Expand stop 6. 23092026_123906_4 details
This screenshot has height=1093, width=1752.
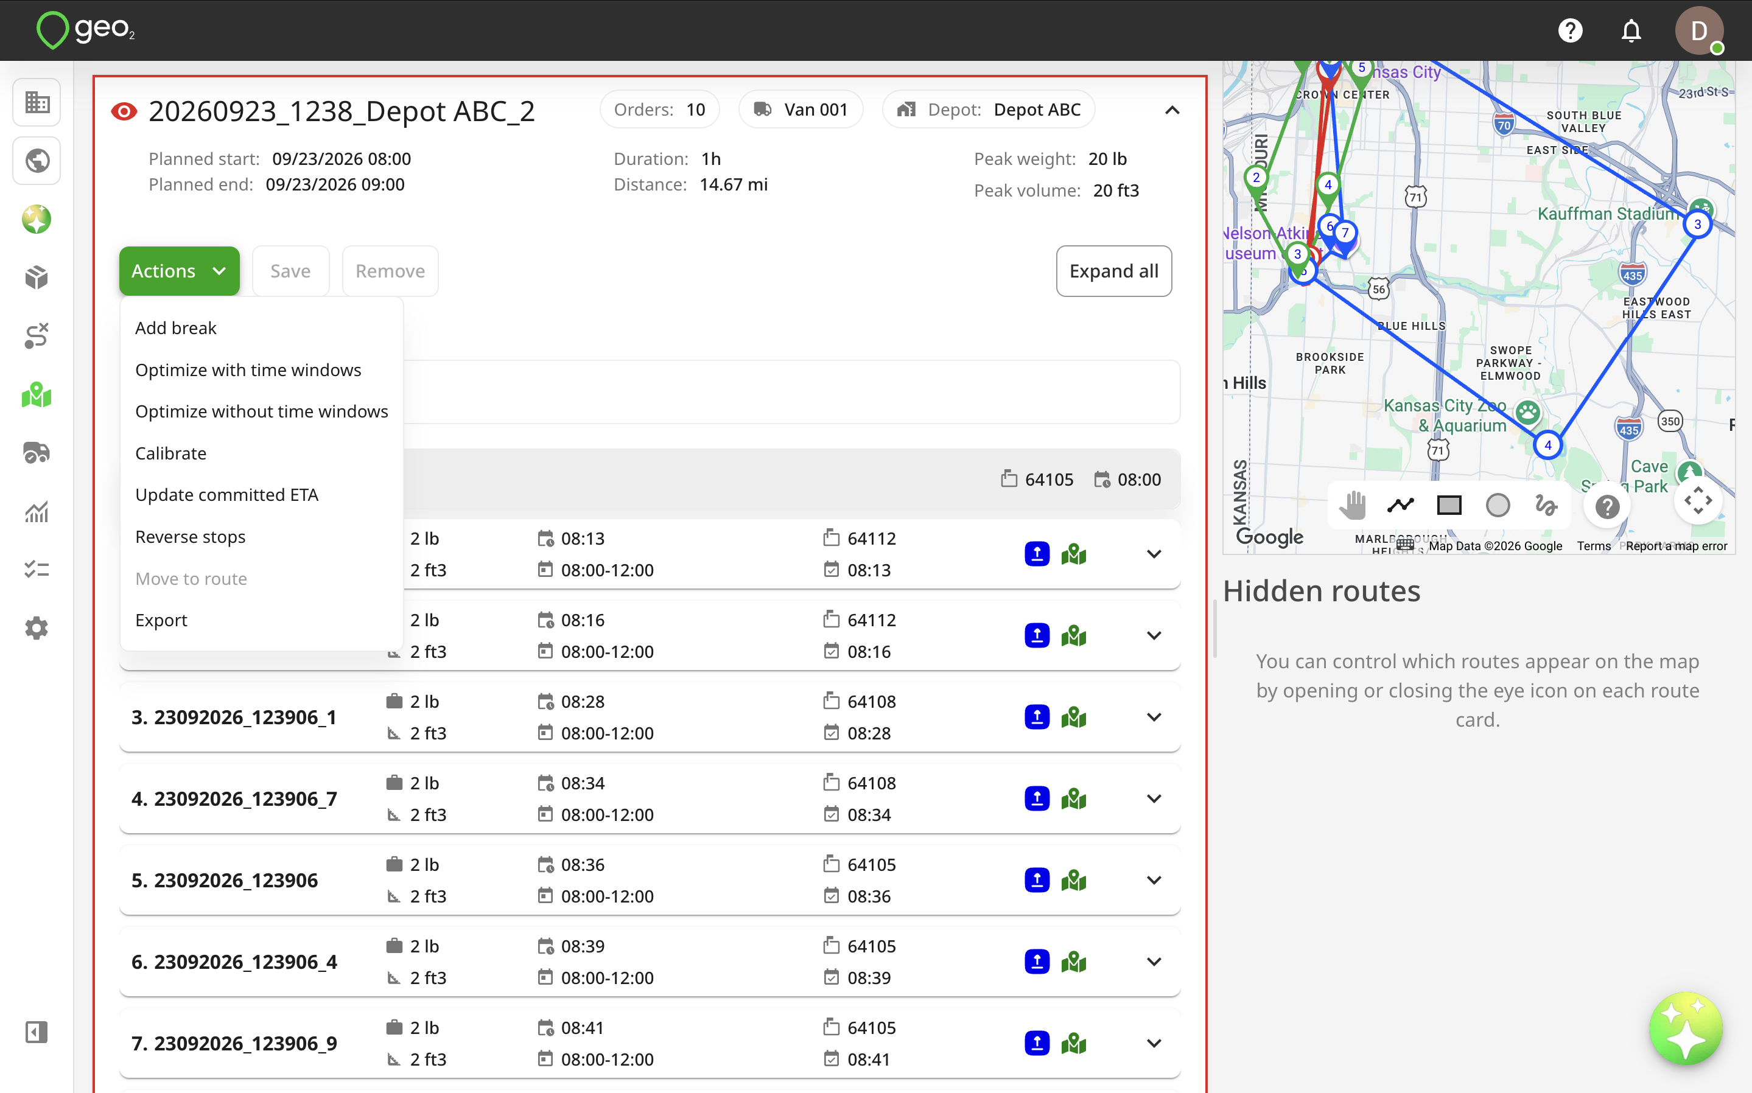click(1154, 962)
